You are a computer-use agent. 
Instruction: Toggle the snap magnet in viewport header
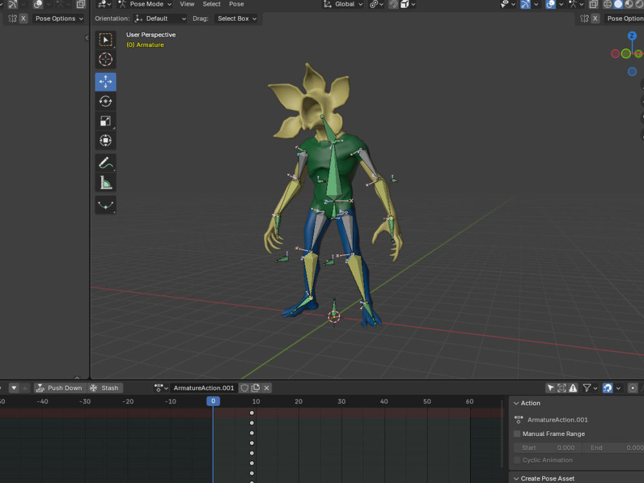click(393, 4)
